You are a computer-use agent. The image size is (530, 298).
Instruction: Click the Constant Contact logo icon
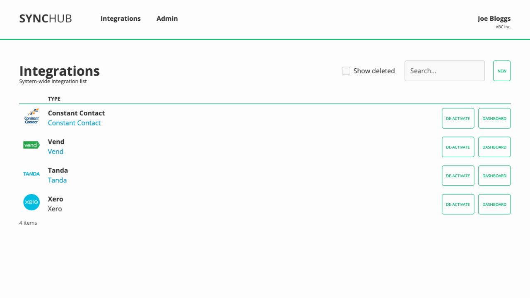coord(31,116)
